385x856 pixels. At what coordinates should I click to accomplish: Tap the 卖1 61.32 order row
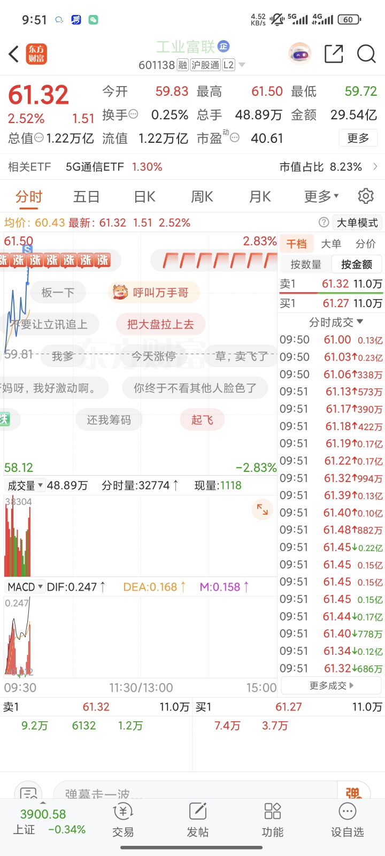[331, 284]
